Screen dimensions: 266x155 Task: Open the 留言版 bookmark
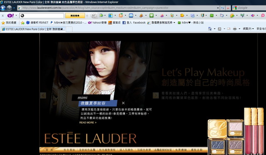coord(114,22)
